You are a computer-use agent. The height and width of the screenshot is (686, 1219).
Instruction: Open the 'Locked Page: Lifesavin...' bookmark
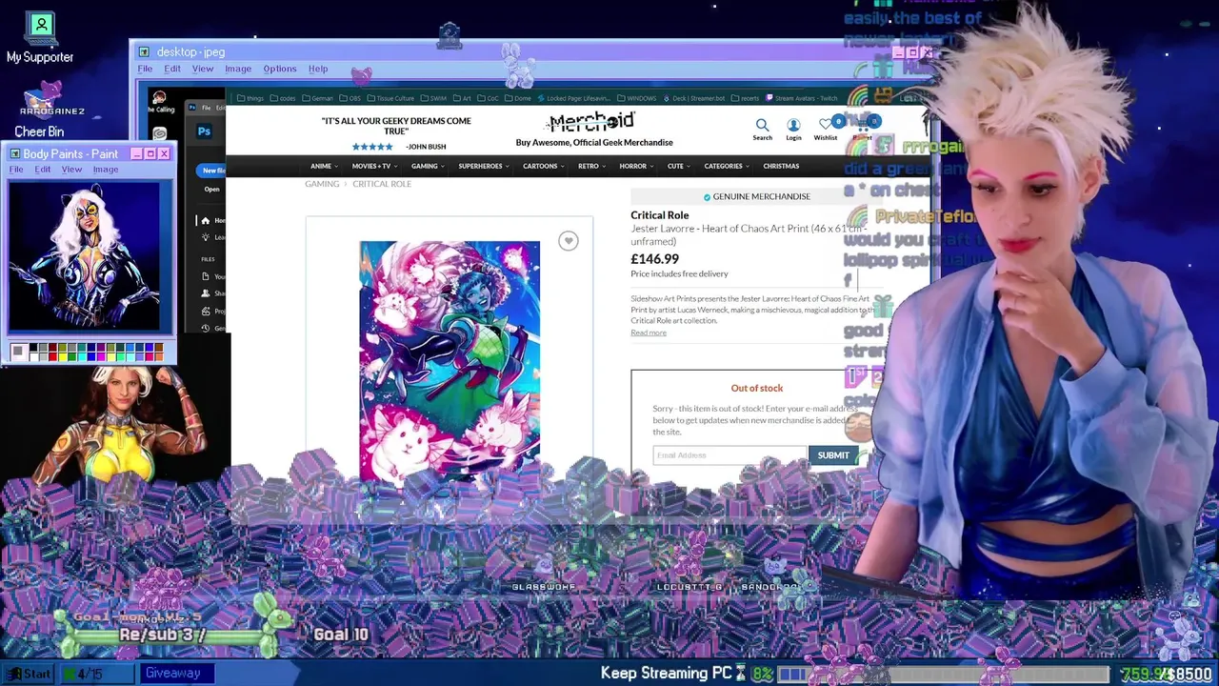tap(575, 98)
